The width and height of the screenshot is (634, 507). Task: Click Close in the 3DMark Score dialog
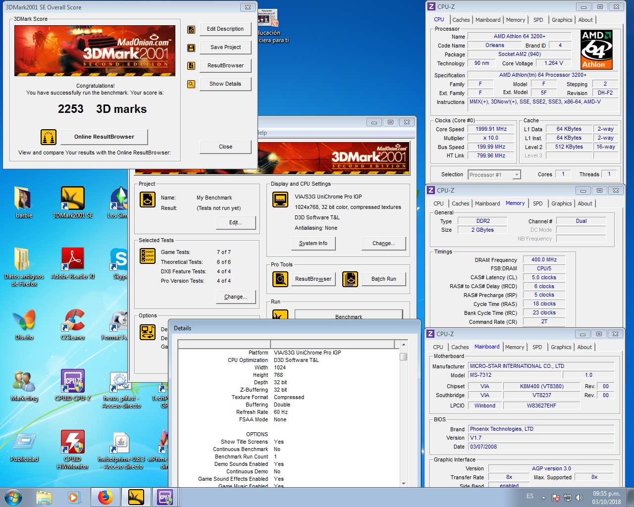click(x=225, y=147)
